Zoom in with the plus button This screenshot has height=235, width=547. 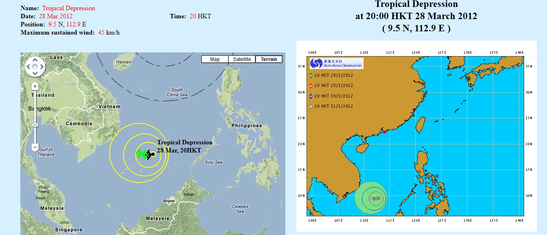[x=35, y=86]
